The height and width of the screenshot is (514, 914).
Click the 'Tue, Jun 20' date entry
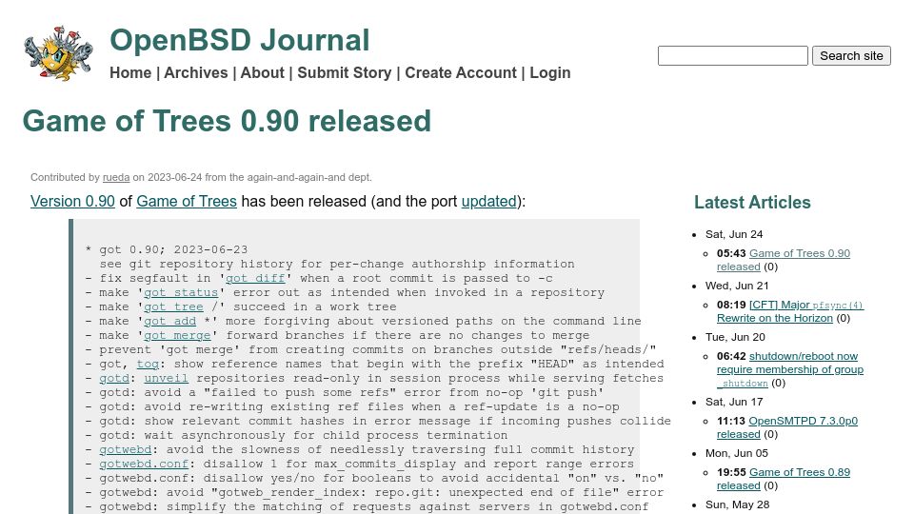tap(735, 337)
